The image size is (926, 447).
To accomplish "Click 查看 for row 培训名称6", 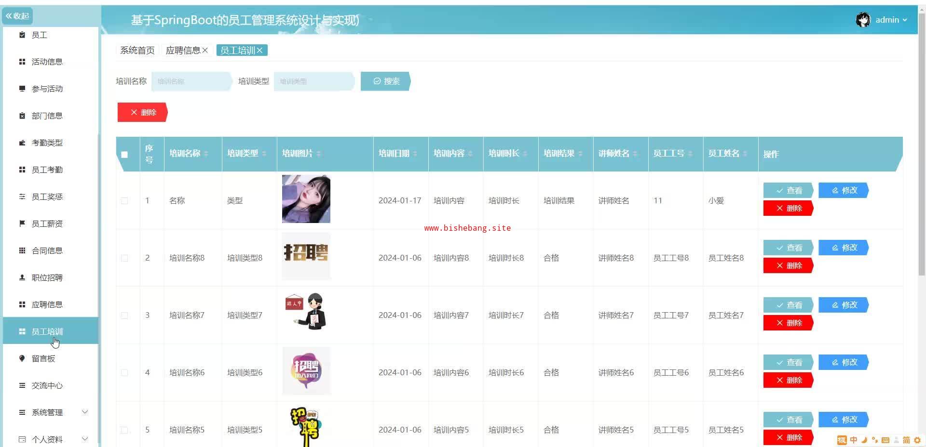I will click(x=789, y=362).
